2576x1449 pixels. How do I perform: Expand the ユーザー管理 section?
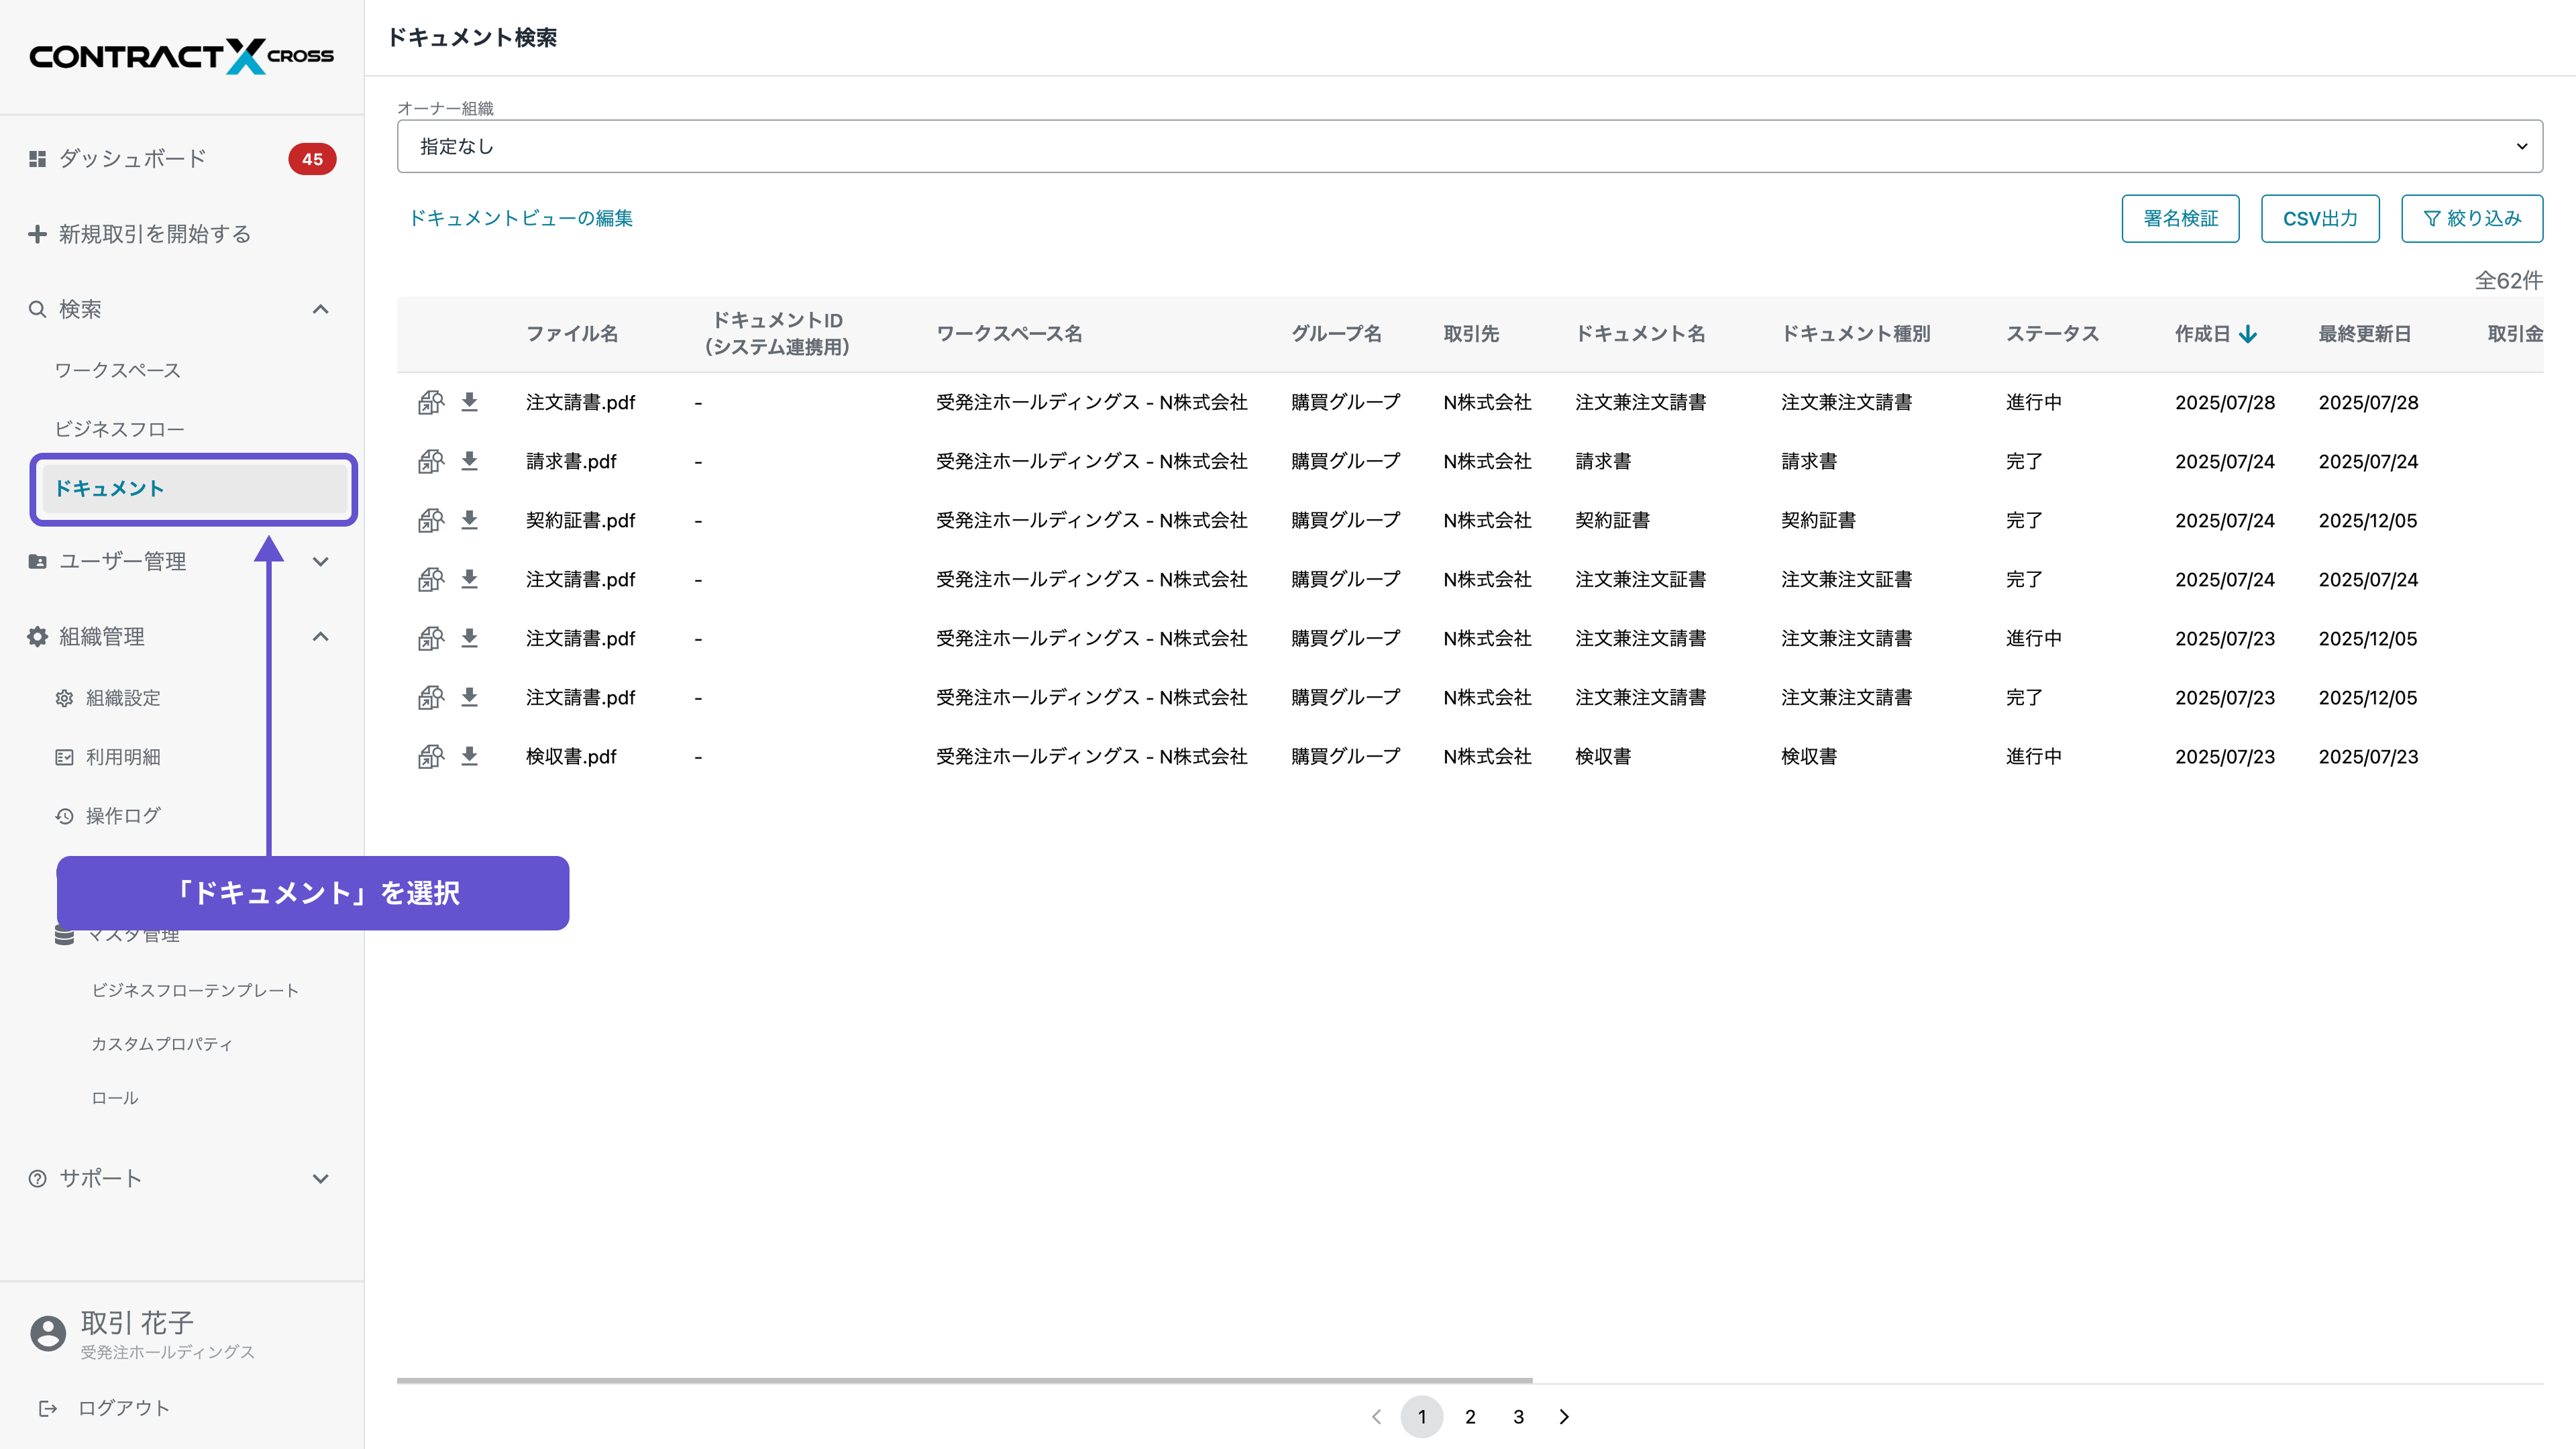320,562
